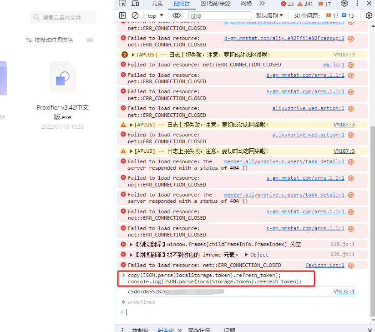The image size is (375, 332).
Task: Open DevTools settings gear in top bar
Action: [345, 4]
